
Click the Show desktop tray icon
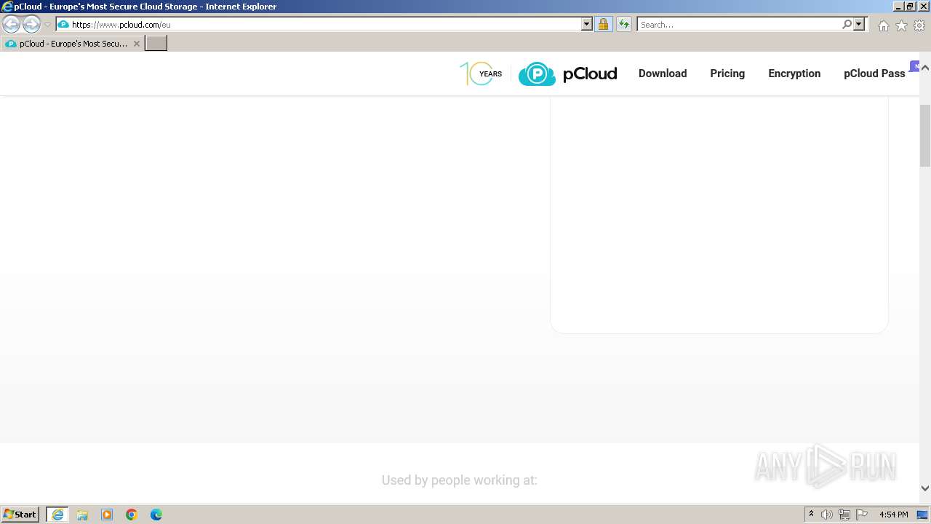(922, 515)
